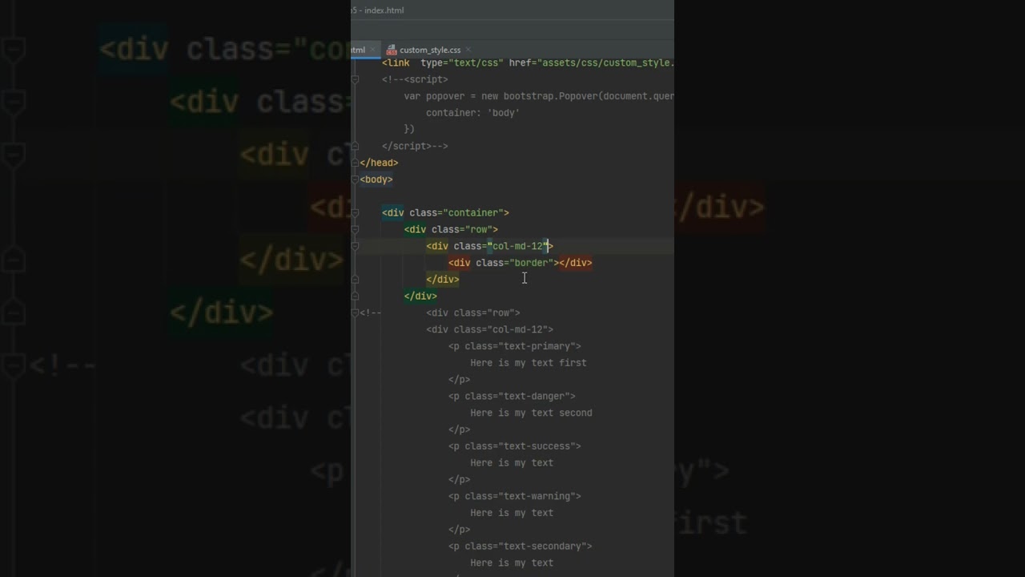
Task: Collapse the highlighted col-md-12 div fold marker
Action: 355,246
